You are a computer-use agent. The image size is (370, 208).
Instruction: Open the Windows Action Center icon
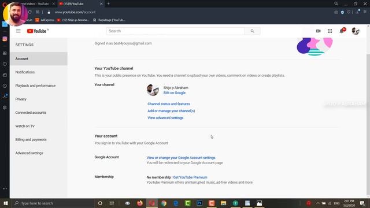coord(362,203)
